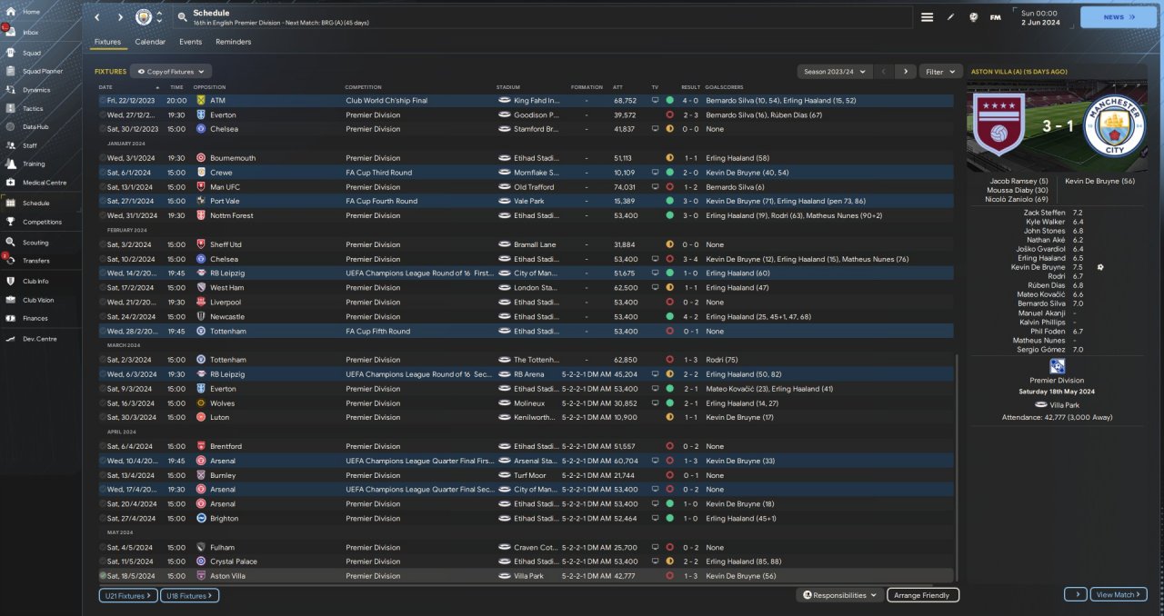Click the NEWS continue button

[x=1119, y=17]
